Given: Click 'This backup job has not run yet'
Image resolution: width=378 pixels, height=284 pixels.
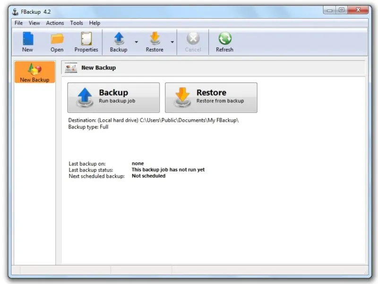Looking at the screenshot, I should tap(168, 169).
